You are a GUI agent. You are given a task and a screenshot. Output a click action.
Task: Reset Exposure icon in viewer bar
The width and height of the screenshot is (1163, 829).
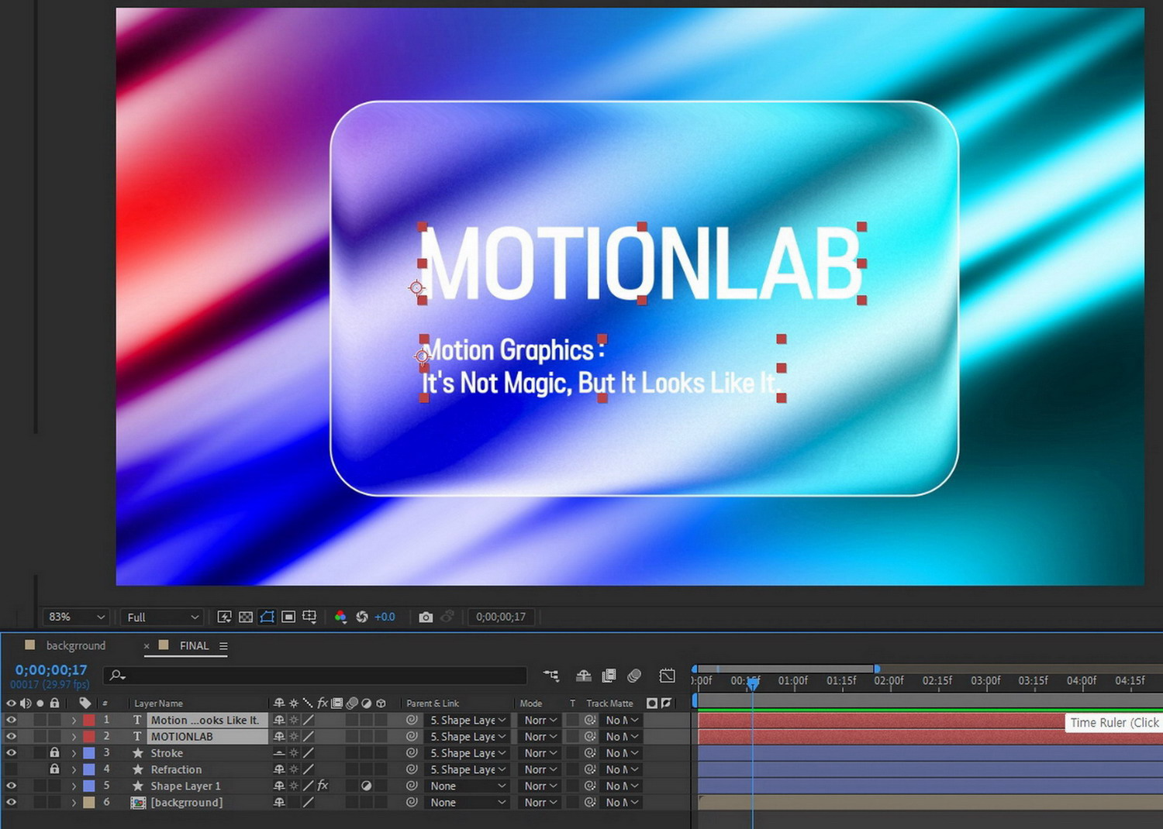361,617
